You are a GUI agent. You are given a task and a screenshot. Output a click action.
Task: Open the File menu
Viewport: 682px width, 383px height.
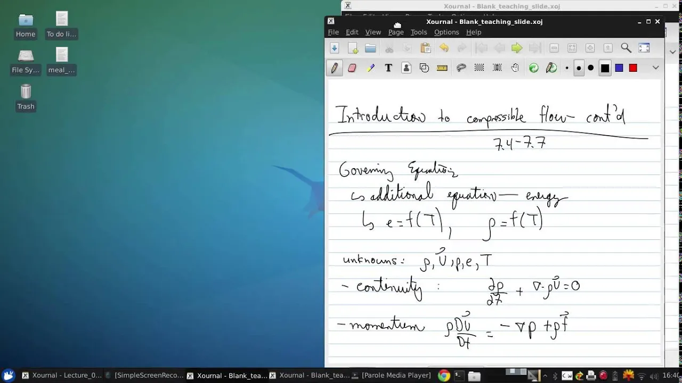[334, 32]
